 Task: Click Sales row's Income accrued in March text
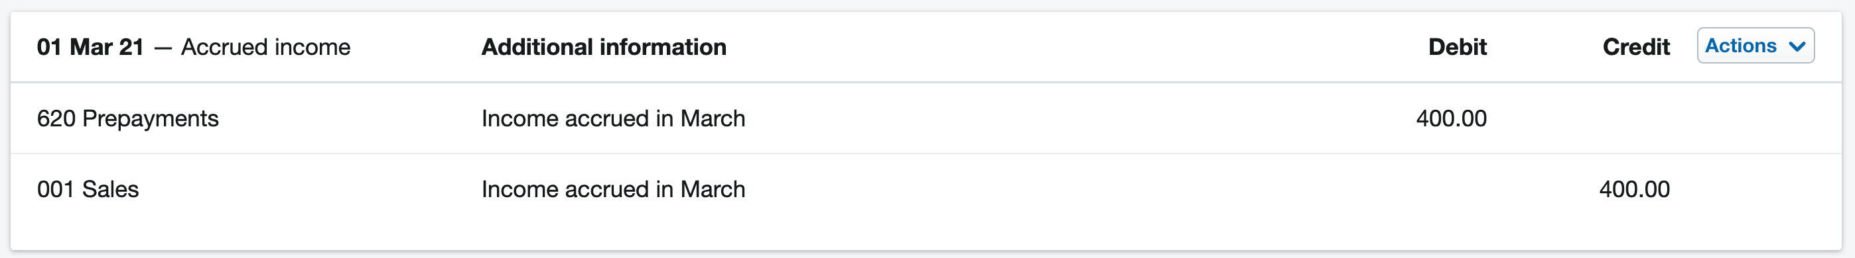613,189
